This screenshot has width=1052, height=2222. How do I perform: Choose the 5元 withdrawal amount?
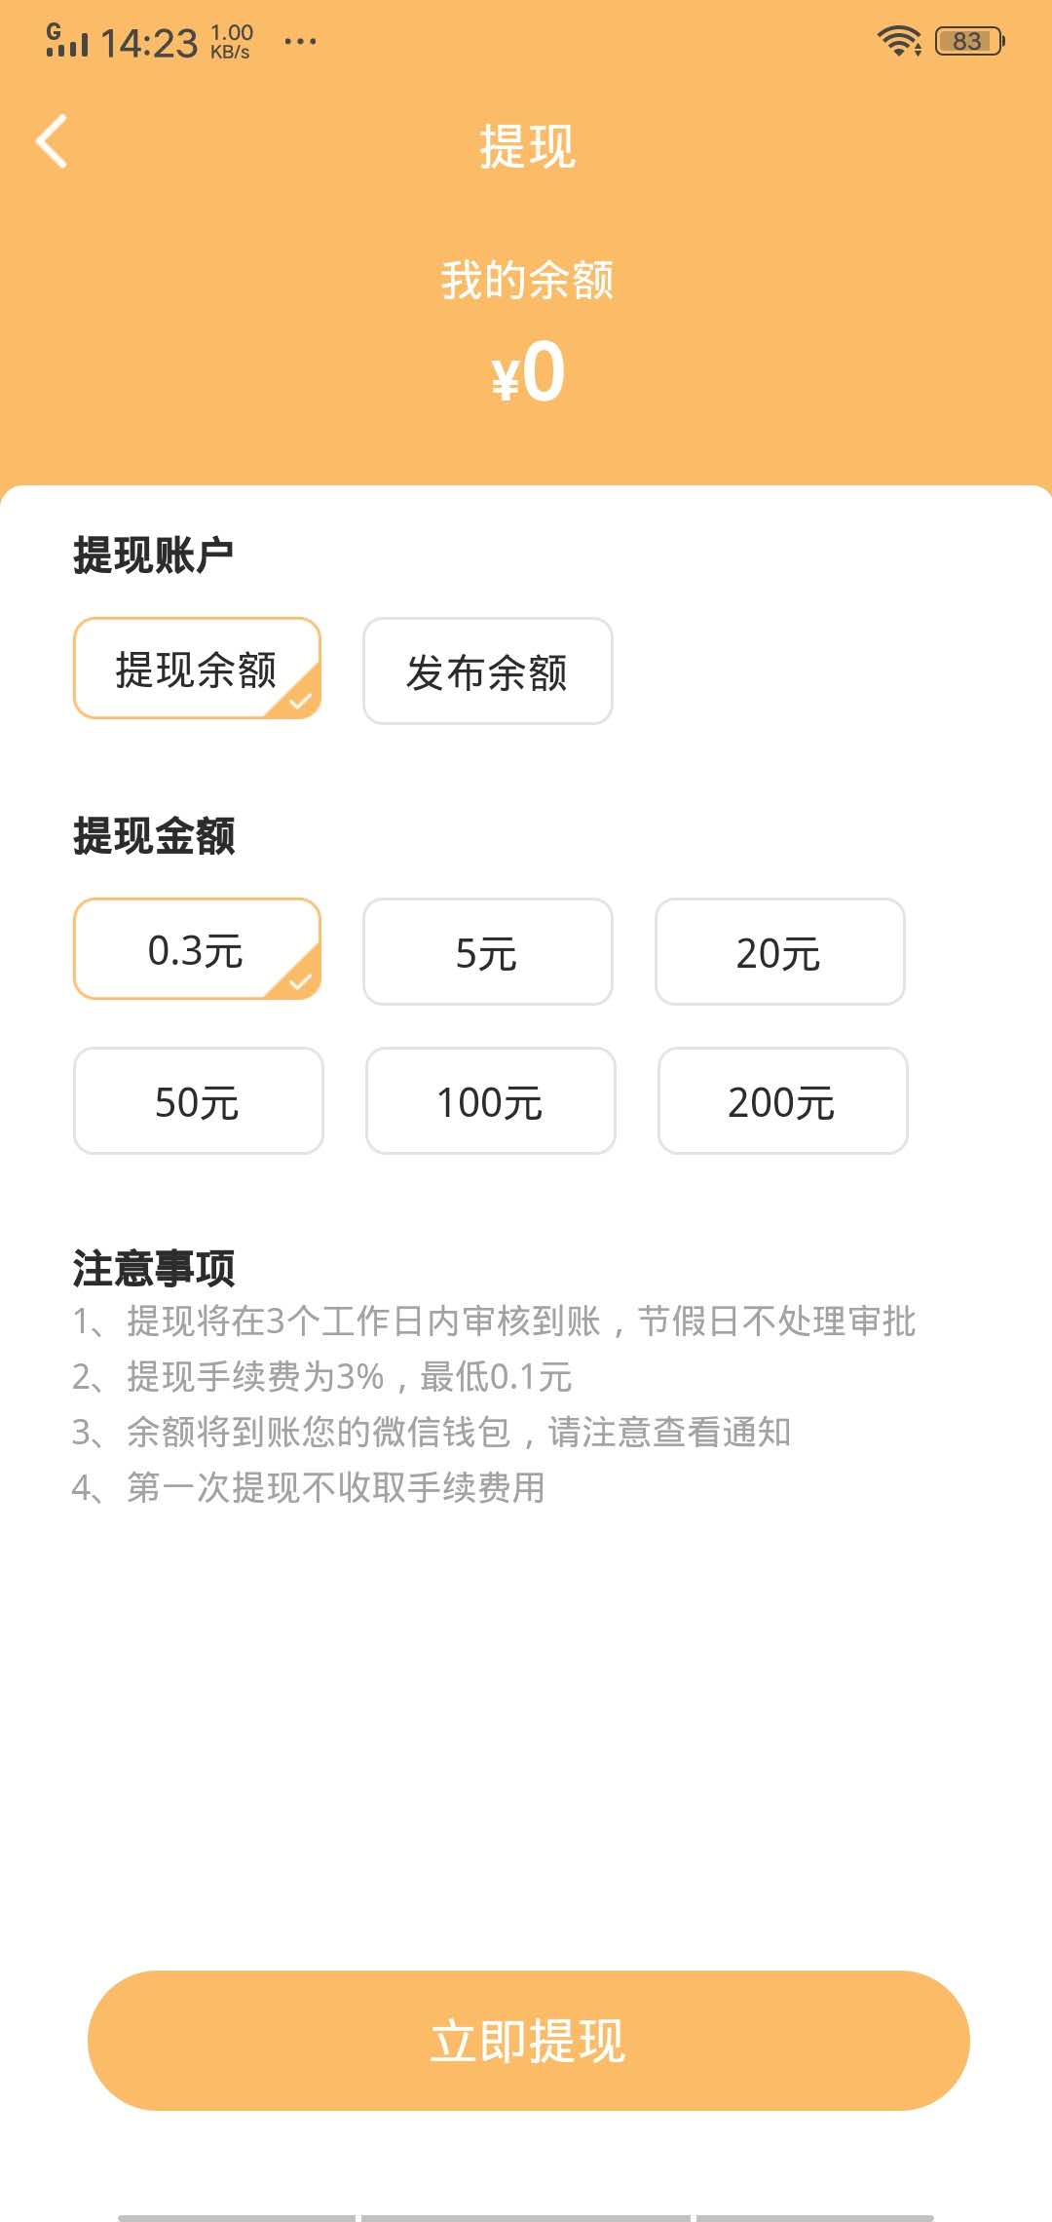pyautogui.click(x=488, y=952)
